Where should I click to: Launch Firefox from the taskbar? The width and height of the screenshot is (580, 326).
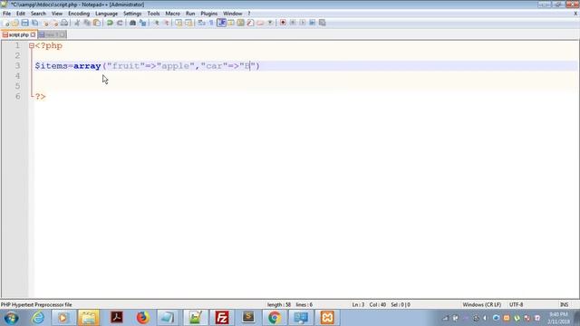coord(143,318)
